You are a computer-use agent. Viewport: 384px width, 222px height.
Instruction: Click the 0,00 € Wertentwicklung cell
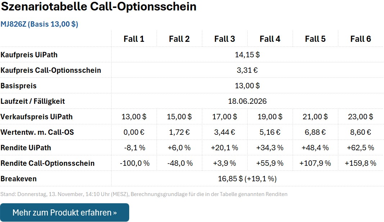click(x=134, y=132)
